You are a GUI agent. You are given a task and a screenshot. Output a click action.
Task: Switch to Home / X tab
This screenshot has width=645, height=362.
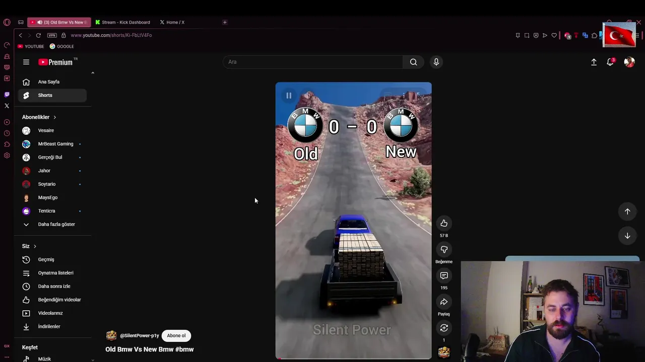pyautogui.click(x=172, y=22)
